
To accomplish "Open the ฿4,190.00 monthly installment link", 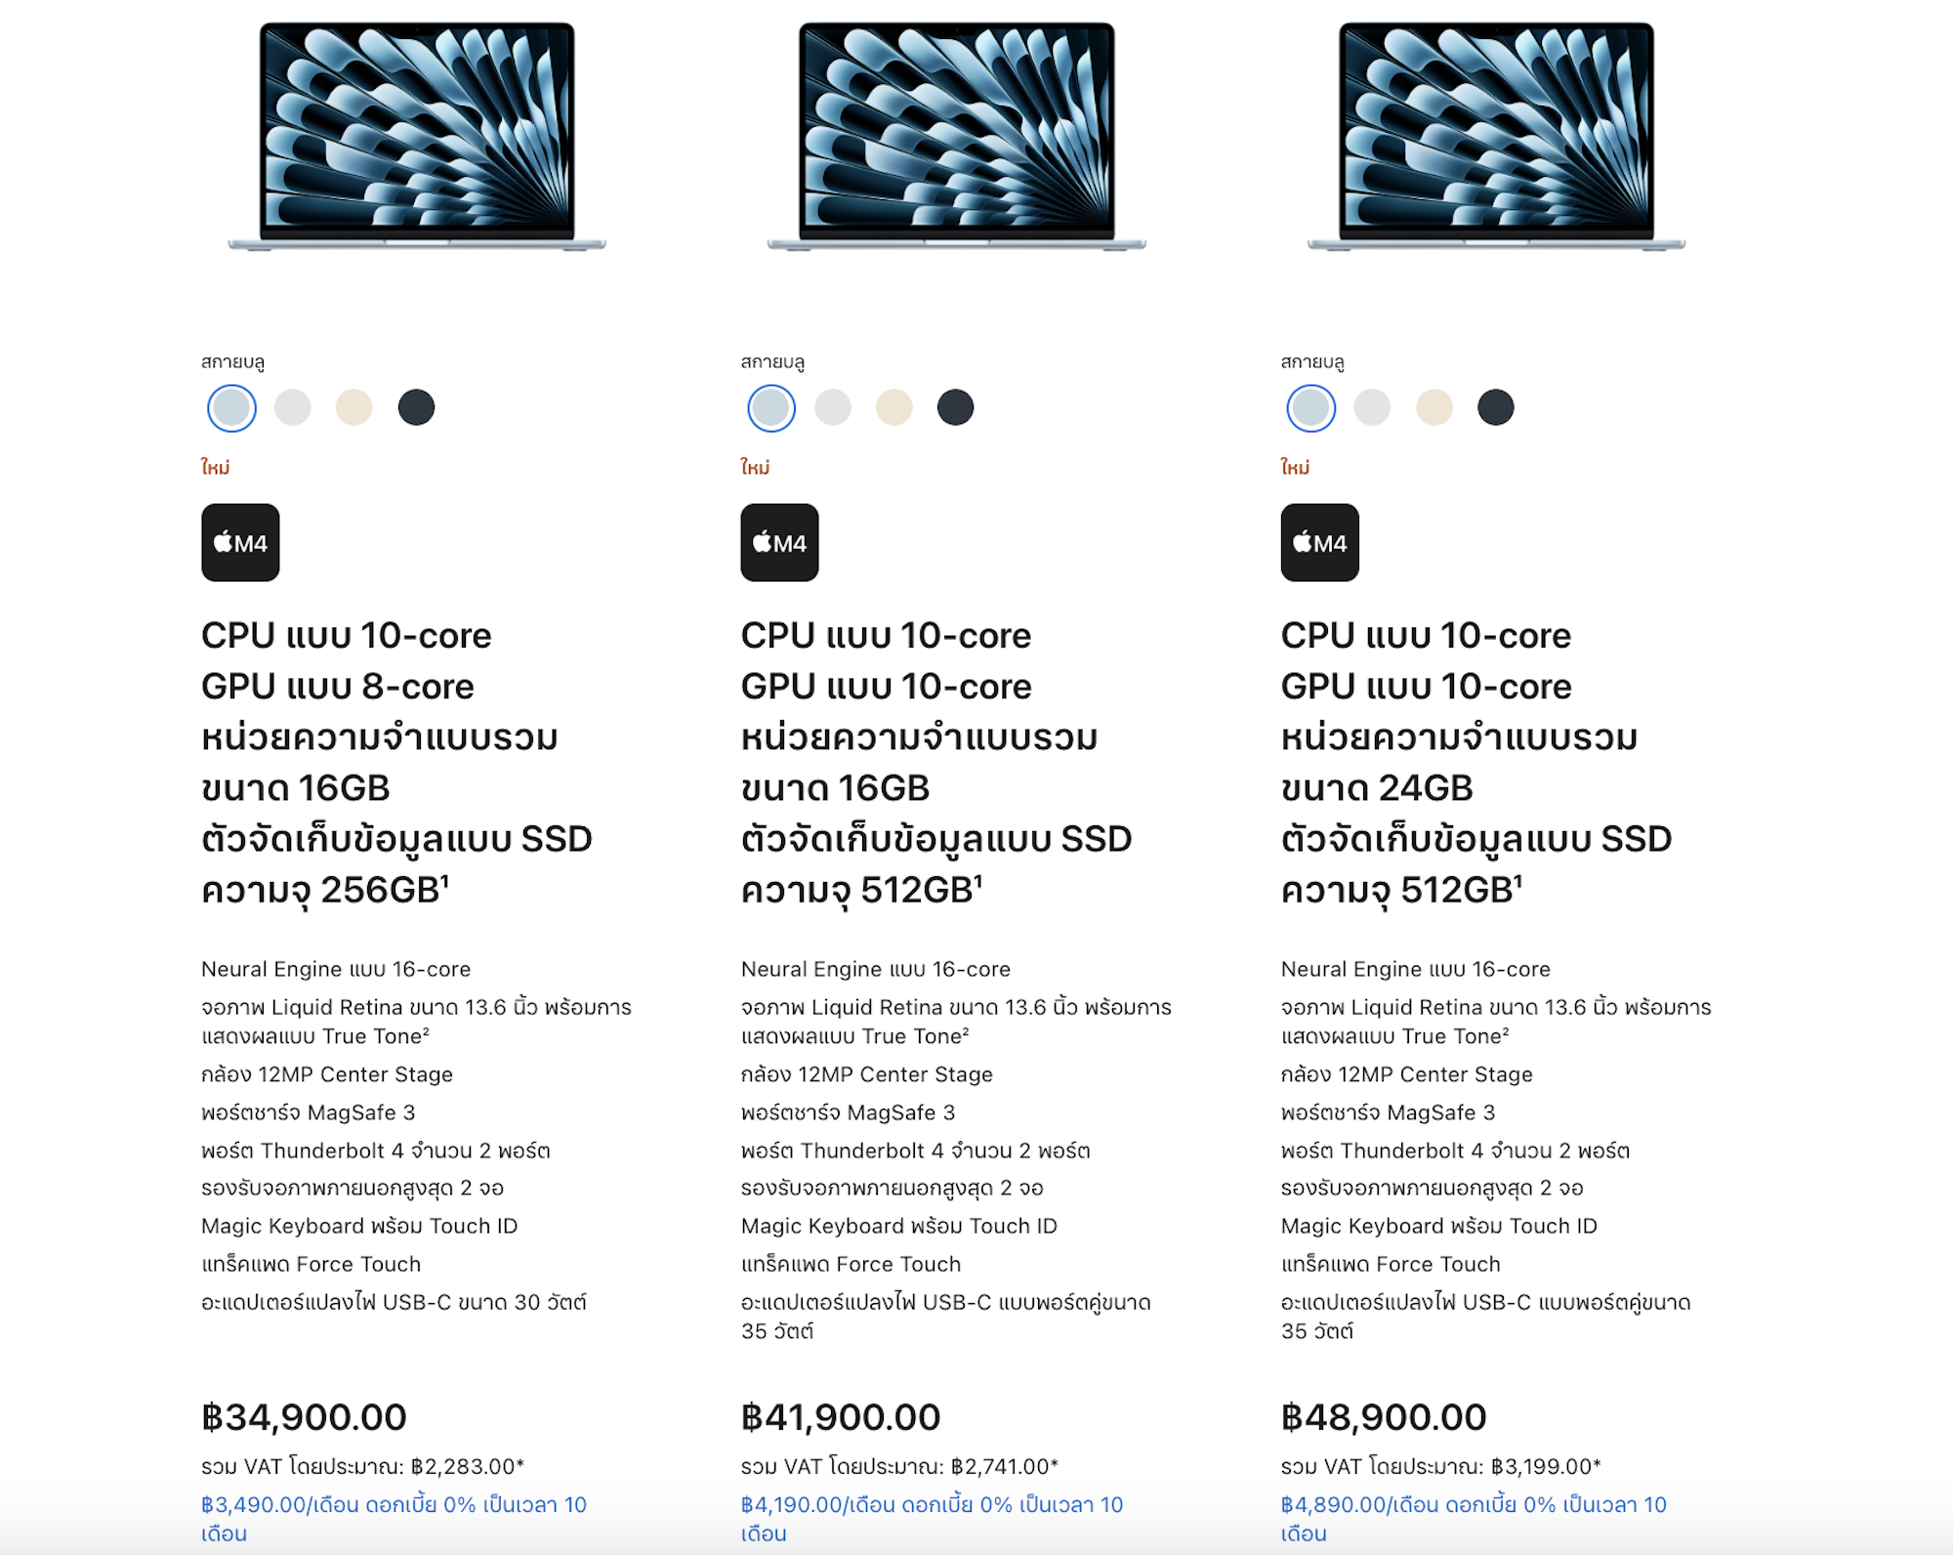I will click(x=932, y=1505).
